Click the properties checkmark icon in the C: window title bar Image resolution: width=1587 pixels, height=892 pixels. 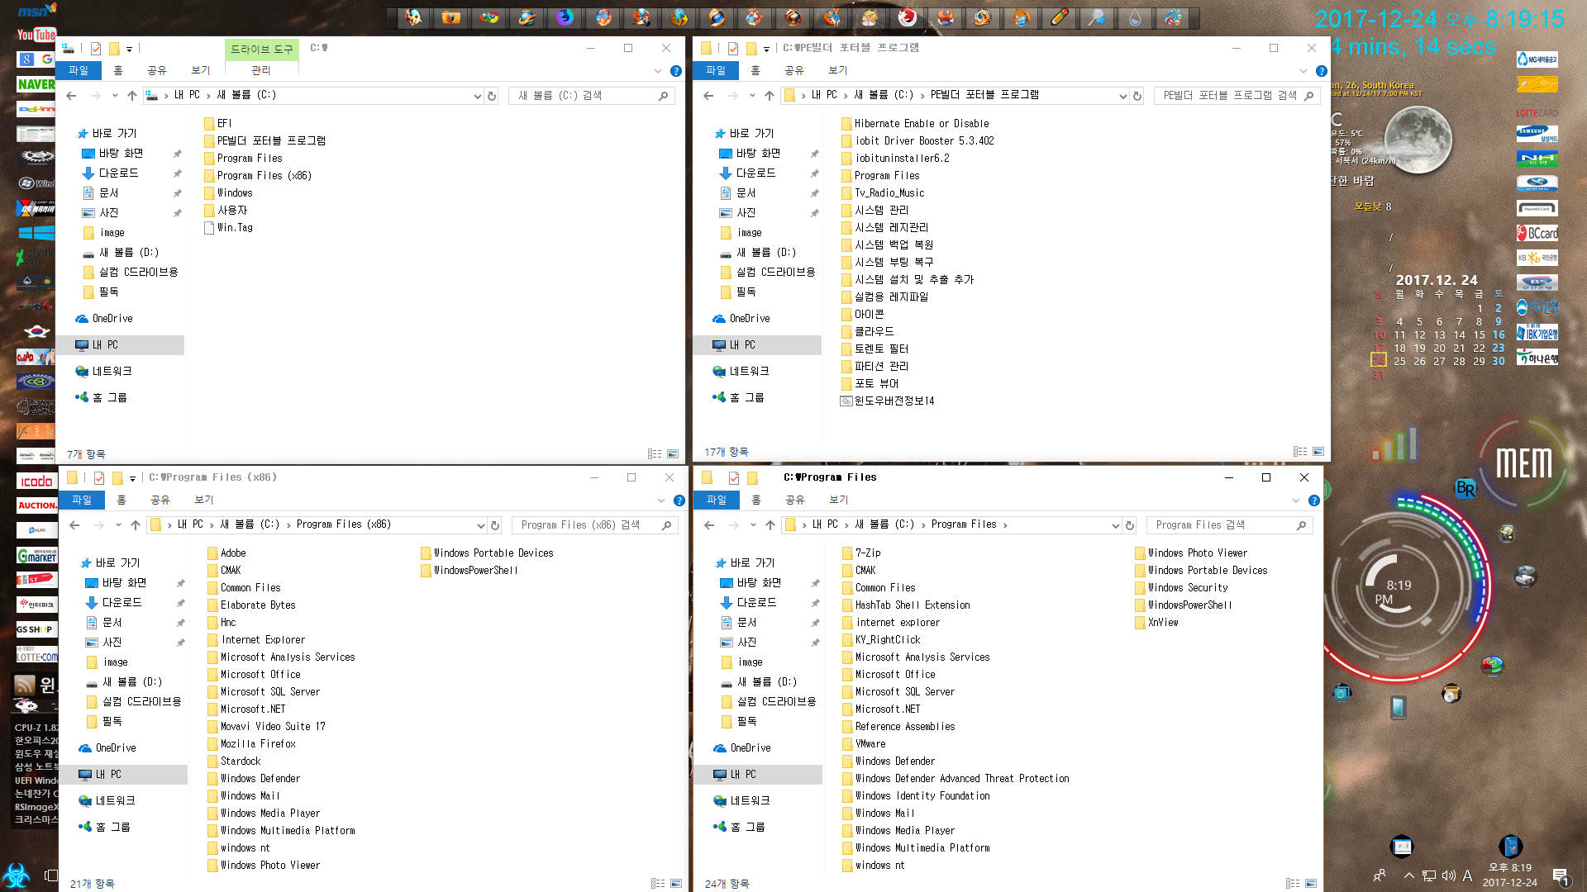coord(96,49)
